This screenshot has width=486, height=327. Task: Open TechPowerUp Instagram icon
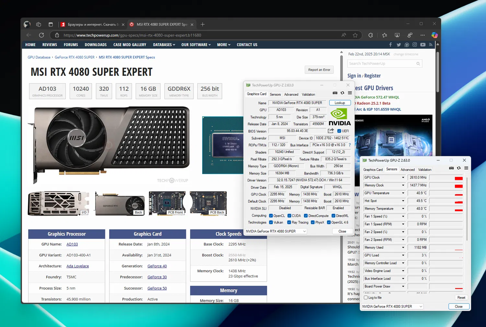point(415,45)
